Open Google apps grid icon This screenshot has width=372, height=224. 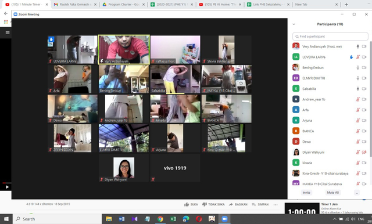[6, 22]
